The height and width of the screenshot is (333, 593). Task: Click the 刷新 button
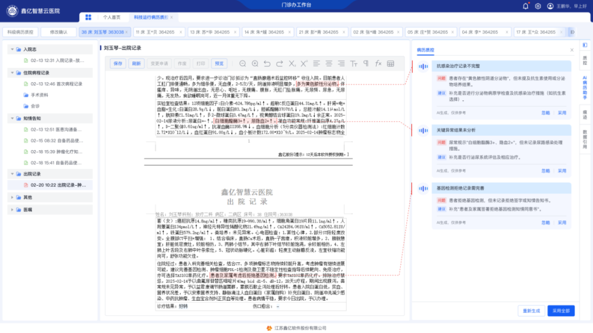[137, 64]
